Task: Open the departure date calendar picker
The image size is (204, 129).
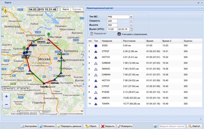Action: (x=131, y=29)
